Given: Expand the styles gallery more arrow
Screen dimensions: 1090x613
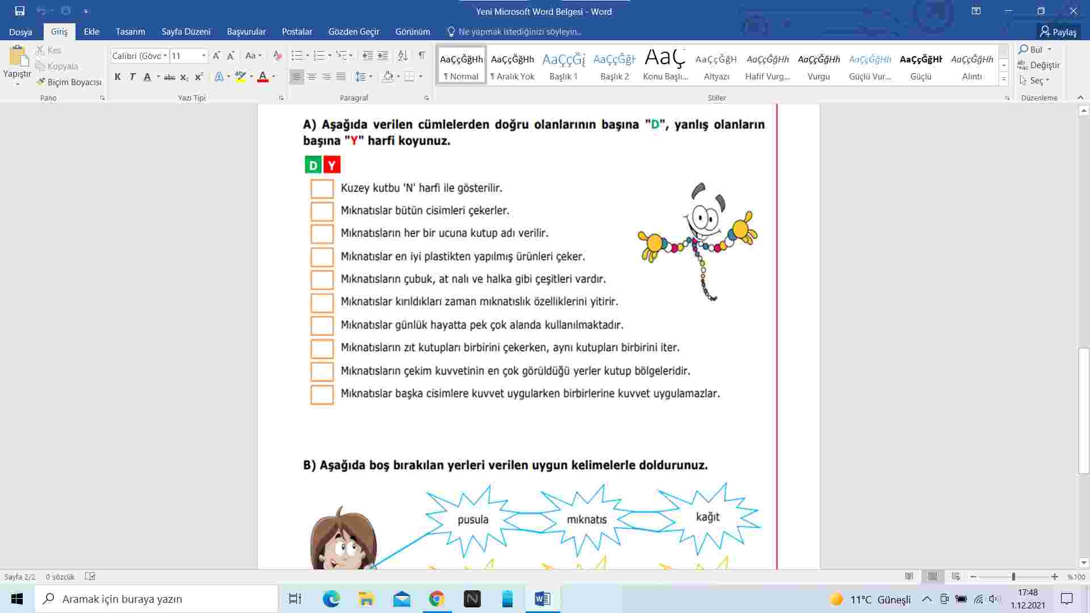Looking at the screenshot, I should 1004,80.
